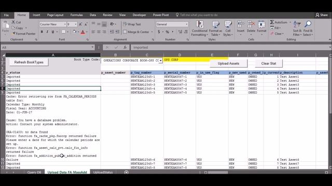Open the Query DB sheet tab
The width and height of the screenshot is (332, 186).
[34, 172]
